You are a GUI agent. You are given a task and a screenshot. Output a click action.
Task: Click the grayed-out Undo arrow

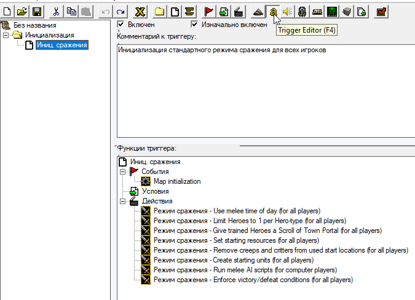pyautogui.click(x=106, y=12)
